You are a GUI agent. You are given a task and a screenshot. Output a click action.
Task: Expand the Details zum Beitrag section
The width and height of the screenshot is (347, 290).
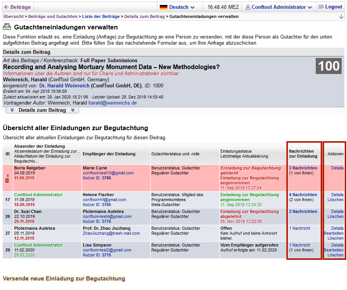[x=42, y=110]
